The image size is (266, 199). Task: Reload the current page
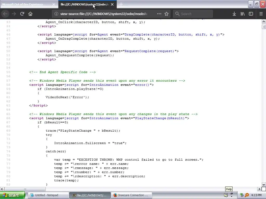click(x=22, y=14)
